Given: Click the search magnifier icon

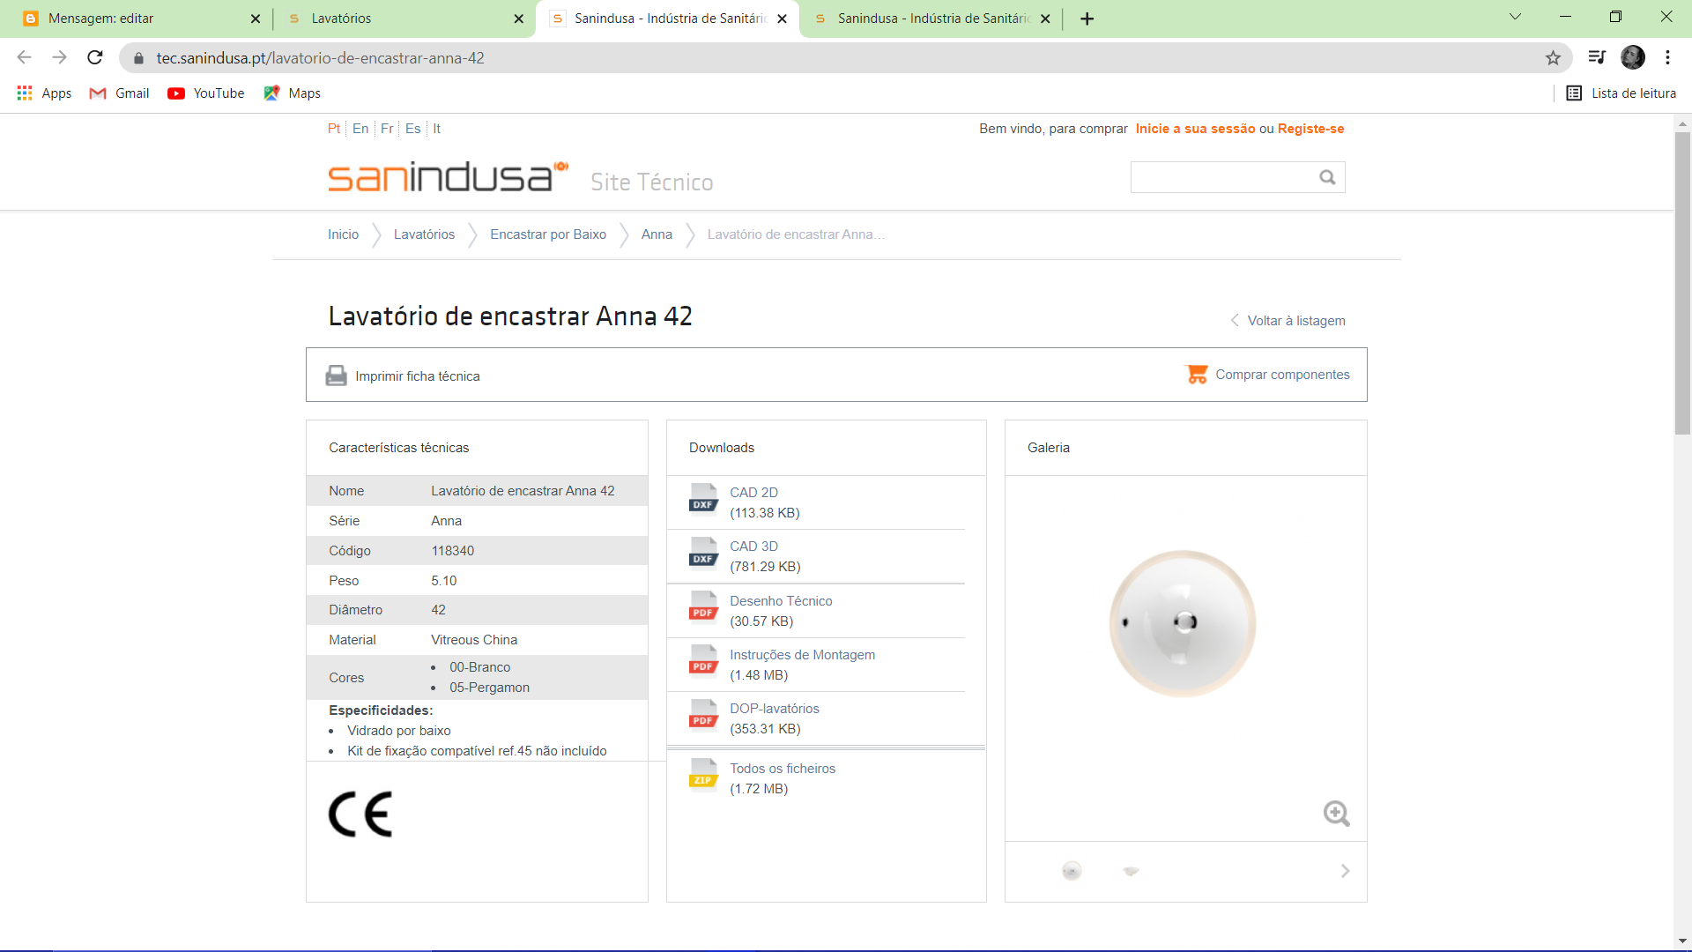Looking at the screenshot, I should click(x=1327, y=178).
